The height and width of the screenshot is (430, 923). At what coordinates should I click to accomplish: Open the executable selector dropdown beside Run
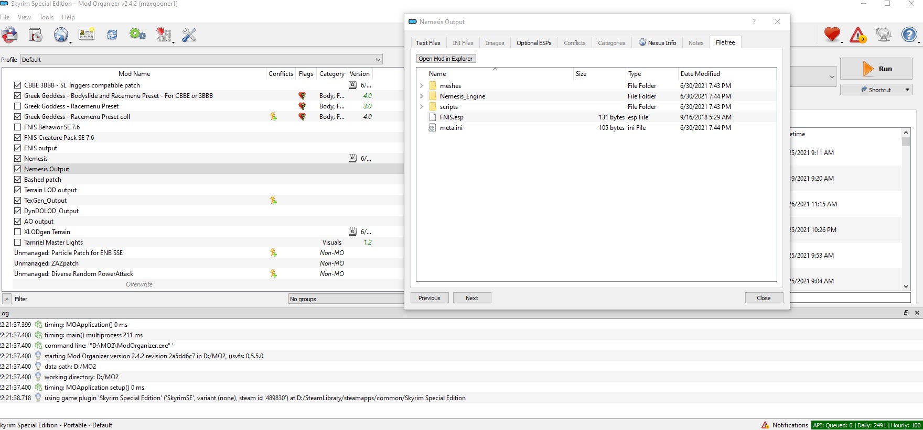click(x=832, y=77)
